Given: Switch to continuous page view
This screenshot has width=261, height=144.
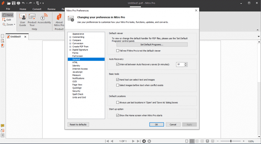Looking at the screenshot, I should pos(192,141).
